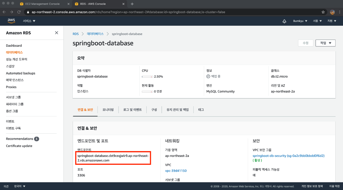The image size is (343, 190).
Task: Open Proxies in the sidebar
Action: pyautogui.click(x=11, y=87)
